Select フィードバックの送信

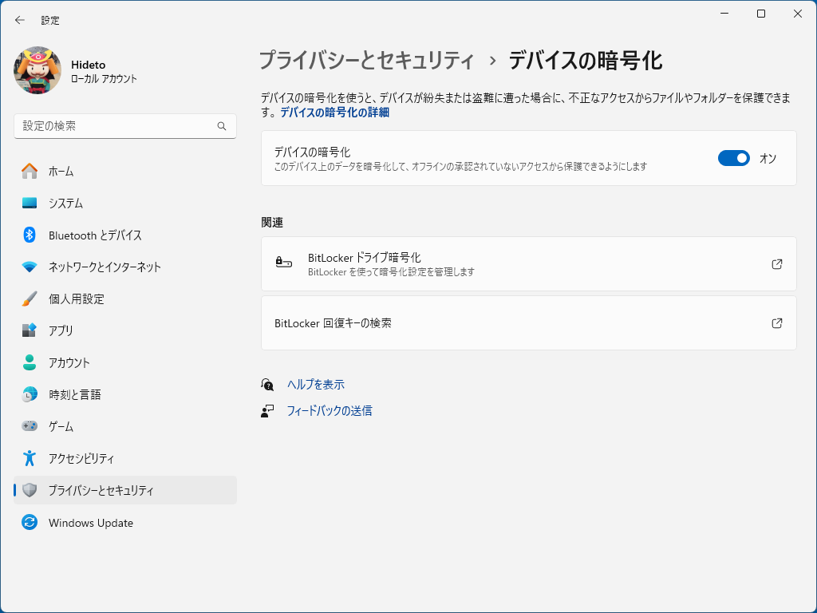click(330, 409)
